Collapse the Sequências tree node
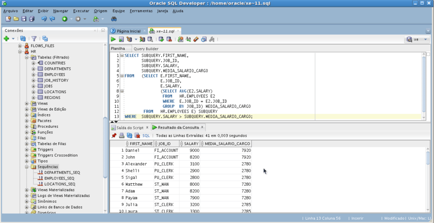 [x=27, y=167]
